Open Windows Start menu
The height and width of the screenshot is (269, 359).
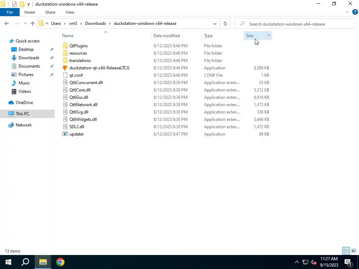coord(8,262)
